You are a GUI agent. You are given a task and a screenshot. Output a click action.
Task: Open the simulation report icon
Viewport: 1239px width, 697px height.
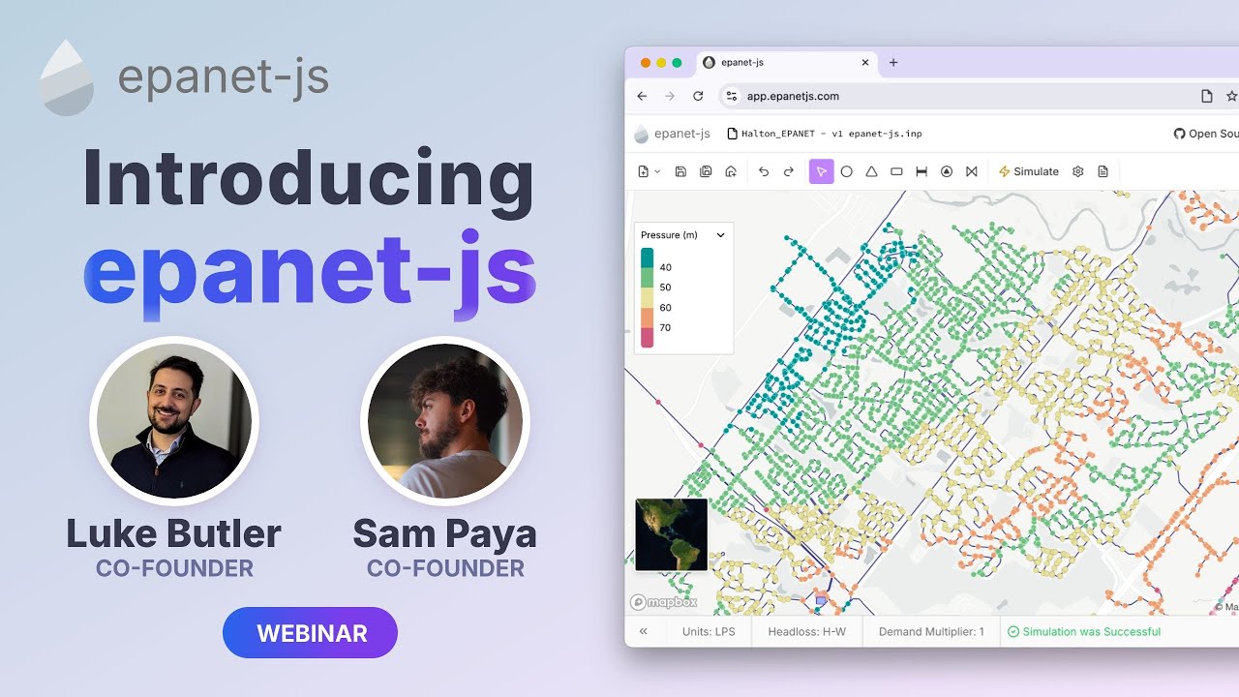[x=1103, y=171]
